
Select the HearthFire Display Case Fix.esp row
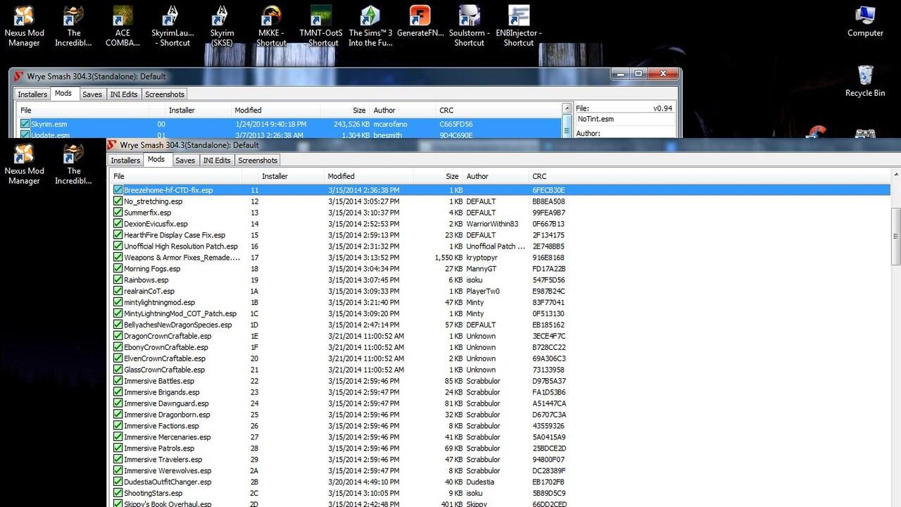tap(500, 235)
